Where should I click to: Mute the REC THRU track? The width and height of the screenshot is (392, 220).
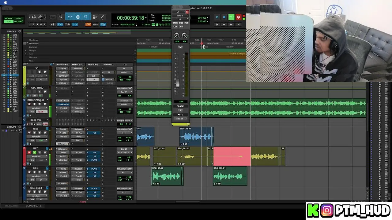45,92
